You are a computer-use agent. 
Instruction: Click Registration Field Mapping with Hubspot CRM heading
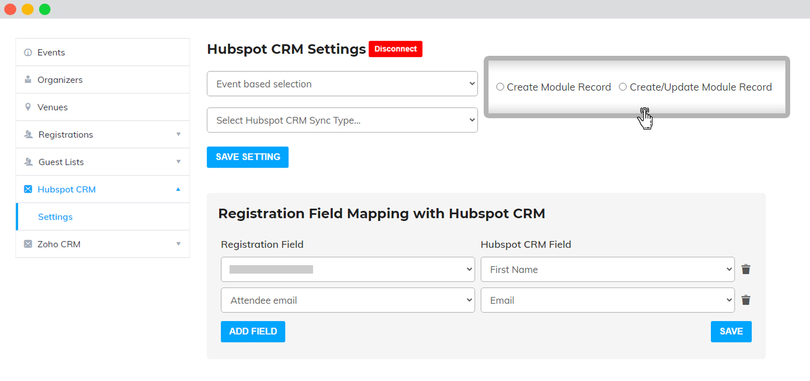[x=382, y=214]
